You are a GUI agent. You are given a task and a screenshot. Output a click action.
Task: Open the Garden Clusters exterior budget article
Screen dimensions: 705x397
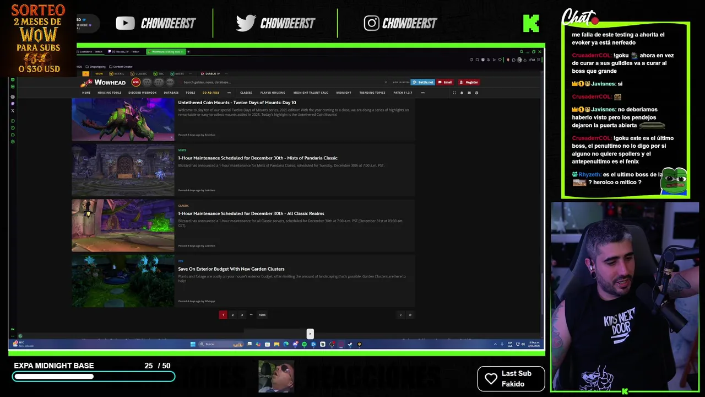(231, 269)
